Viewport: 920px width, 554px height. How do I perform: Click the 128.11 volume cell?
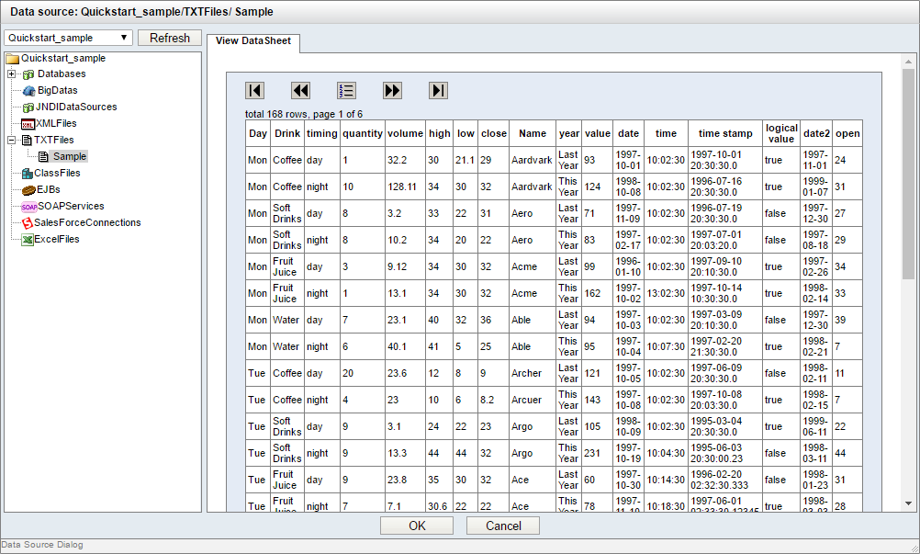(406, 187)
